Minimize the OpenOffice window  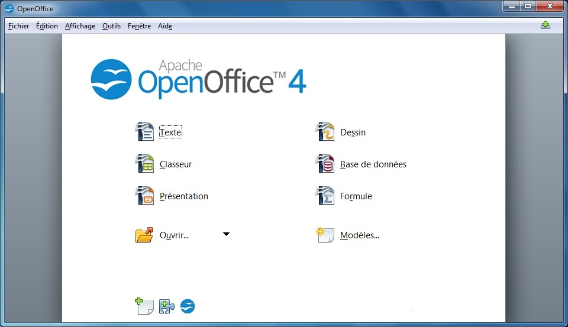(x=512, y=6)
